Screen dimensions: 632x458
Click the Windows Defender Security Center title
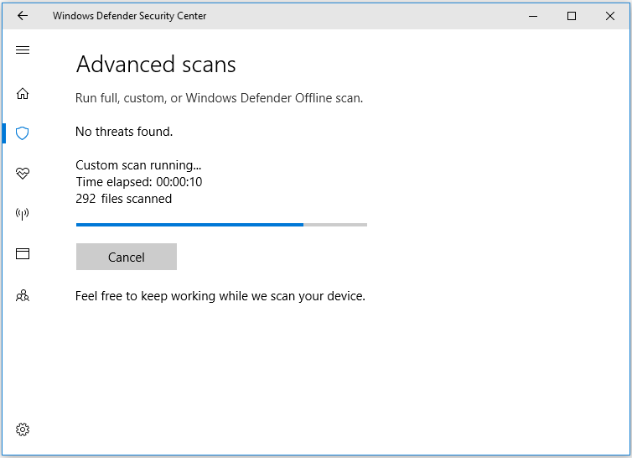pos(129,16)
